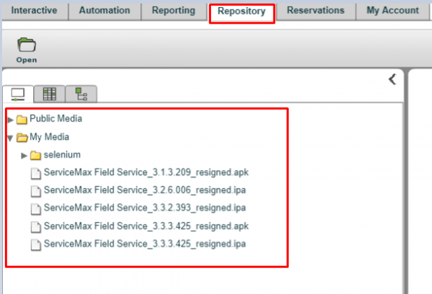The height and width of the screenshot is (294, 432).
Task: Select the Public Media folder icon
Action: tap(22, 120)
